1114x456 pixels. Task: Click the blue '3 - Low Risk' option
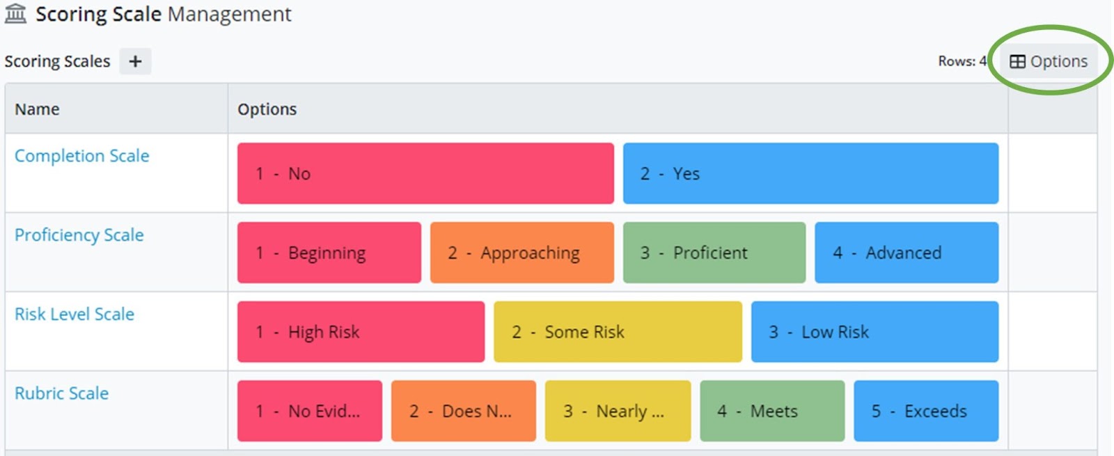point(874,332)
